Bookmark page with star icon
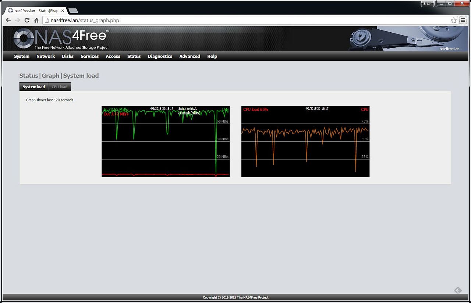 point(454,21)
